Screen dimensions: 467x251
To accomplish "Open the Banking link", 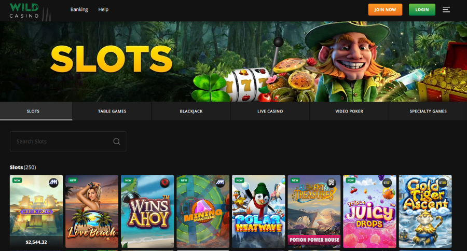I will (79, 9).
